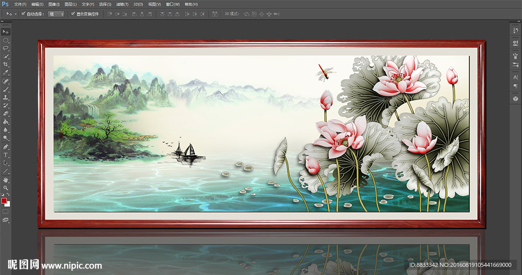Click the Ps application logo
This screenshot has width=522, height=275.
tap(5, 4)
